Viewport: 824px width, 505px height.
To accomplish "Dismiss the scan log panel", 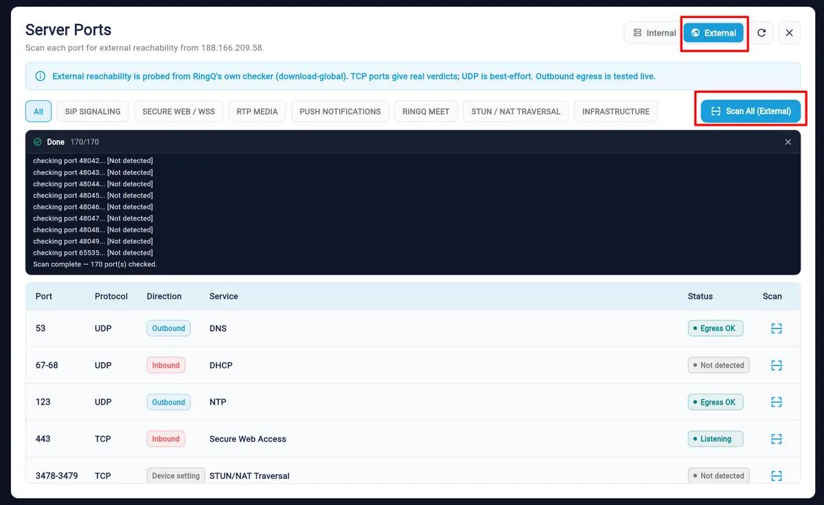I will (788, 142).
